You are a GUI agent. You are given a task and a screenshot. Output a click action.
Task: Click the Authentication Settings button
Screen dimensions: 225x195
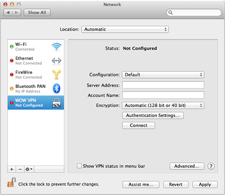[x=153, y=115]
